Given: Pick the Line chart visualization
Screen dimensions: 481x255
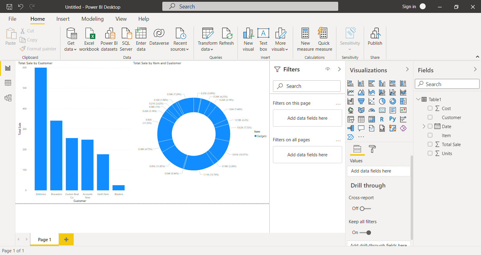Looking at the screenshot, I should [351, 92].
